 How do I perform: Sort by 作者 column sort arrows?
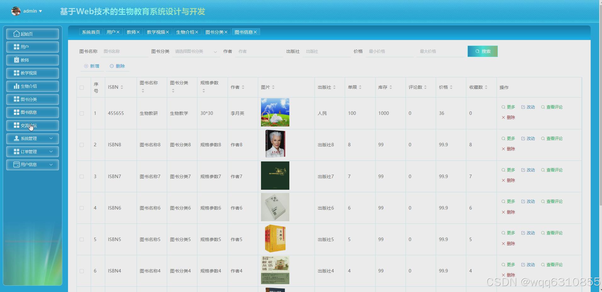[243, 87]
